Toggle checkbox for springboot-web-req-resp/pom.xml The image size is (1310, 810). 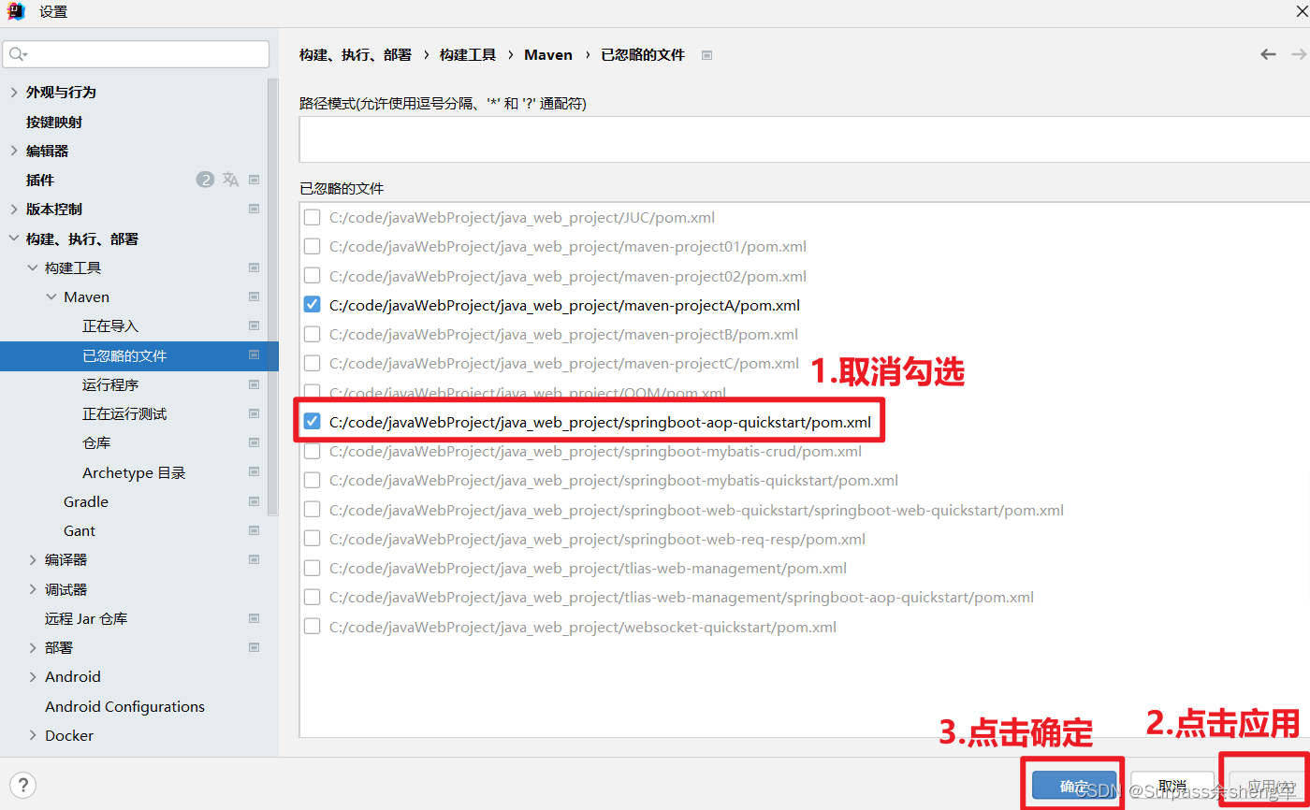313,539
